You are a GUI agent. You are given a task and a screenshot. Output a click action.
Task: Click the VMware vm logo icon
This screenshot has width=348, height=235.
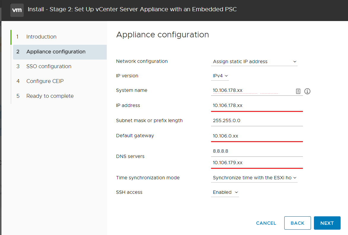coord(17,10)
